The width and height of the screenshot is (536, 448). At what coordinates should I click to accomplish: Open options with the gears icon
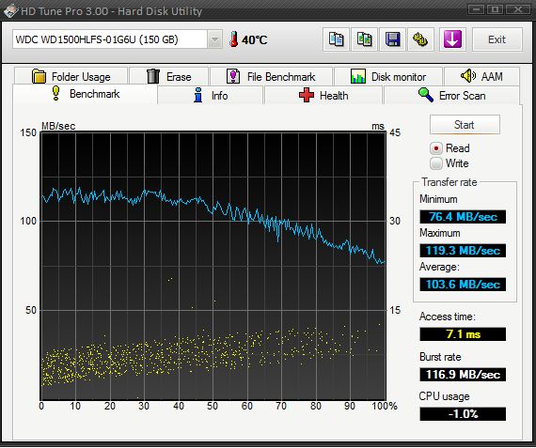[x=420, y=39]
